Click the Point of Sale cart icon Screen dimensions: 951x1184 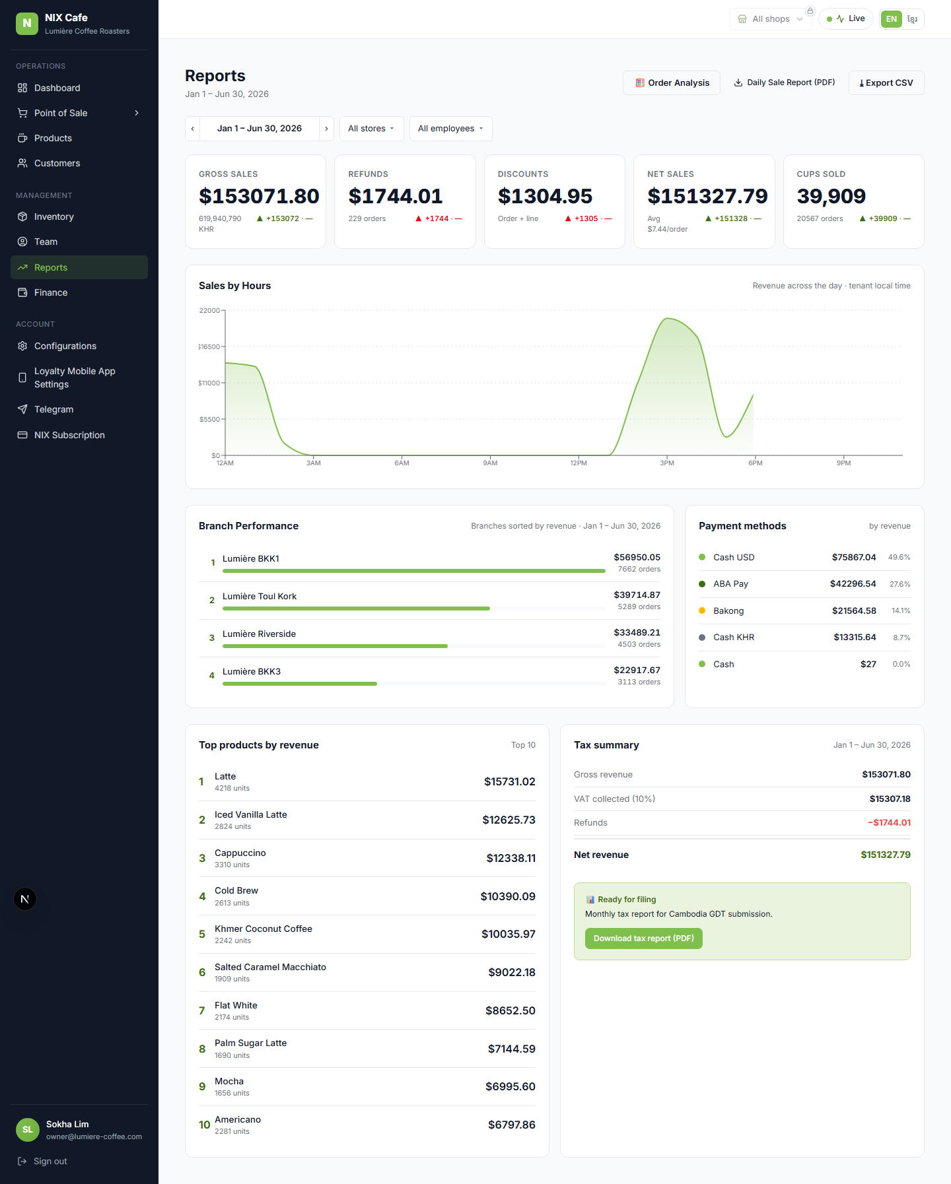point(22,113)
